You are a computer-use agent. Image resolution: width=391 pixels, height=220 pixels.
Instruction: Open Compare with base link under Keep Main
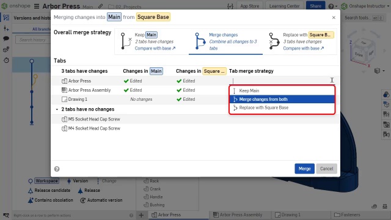pyautogui.click(x=155, y=48)
